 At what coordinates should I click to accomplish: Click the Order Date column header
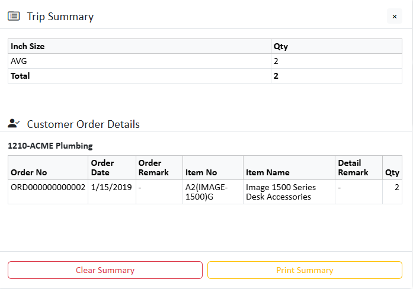[103, 168]
